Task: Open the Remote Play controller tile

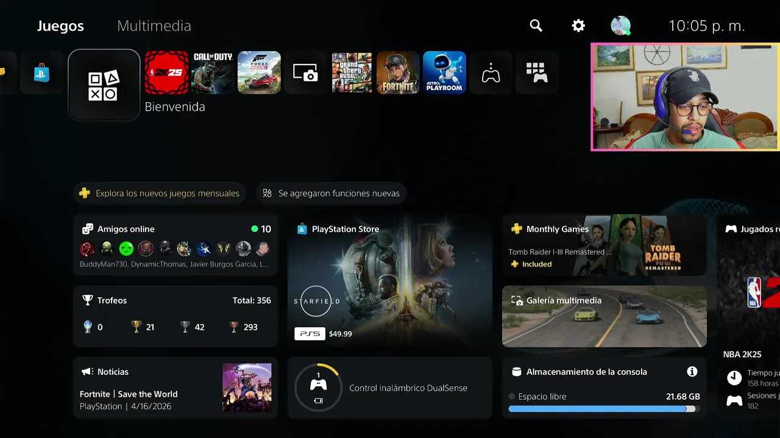Action: [491, 72]
